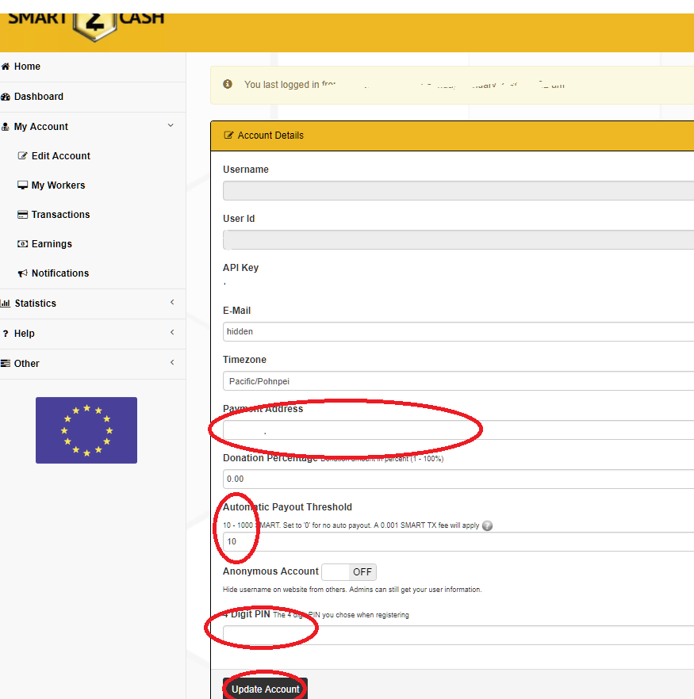
Task: Click the SmartCash logo shield
Action: (95, 26)
